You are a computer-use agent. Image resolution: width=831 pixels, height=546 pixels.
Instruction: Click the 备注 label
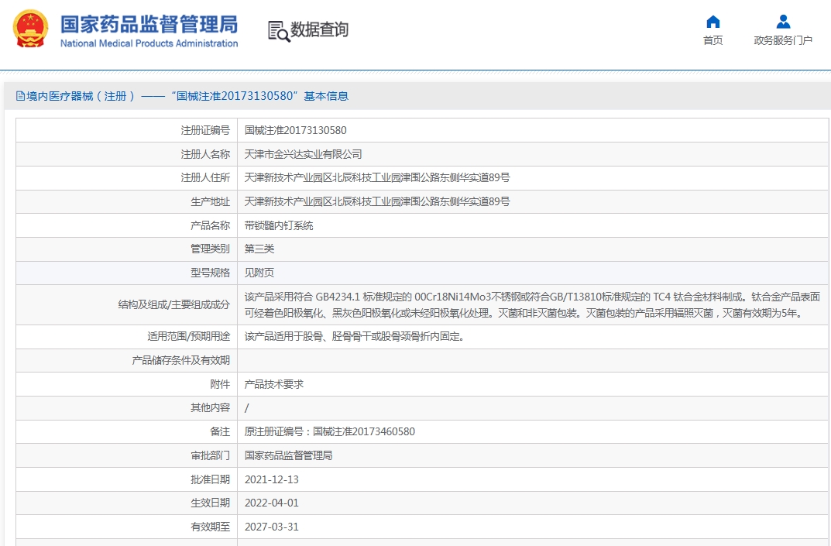[220, 431]
